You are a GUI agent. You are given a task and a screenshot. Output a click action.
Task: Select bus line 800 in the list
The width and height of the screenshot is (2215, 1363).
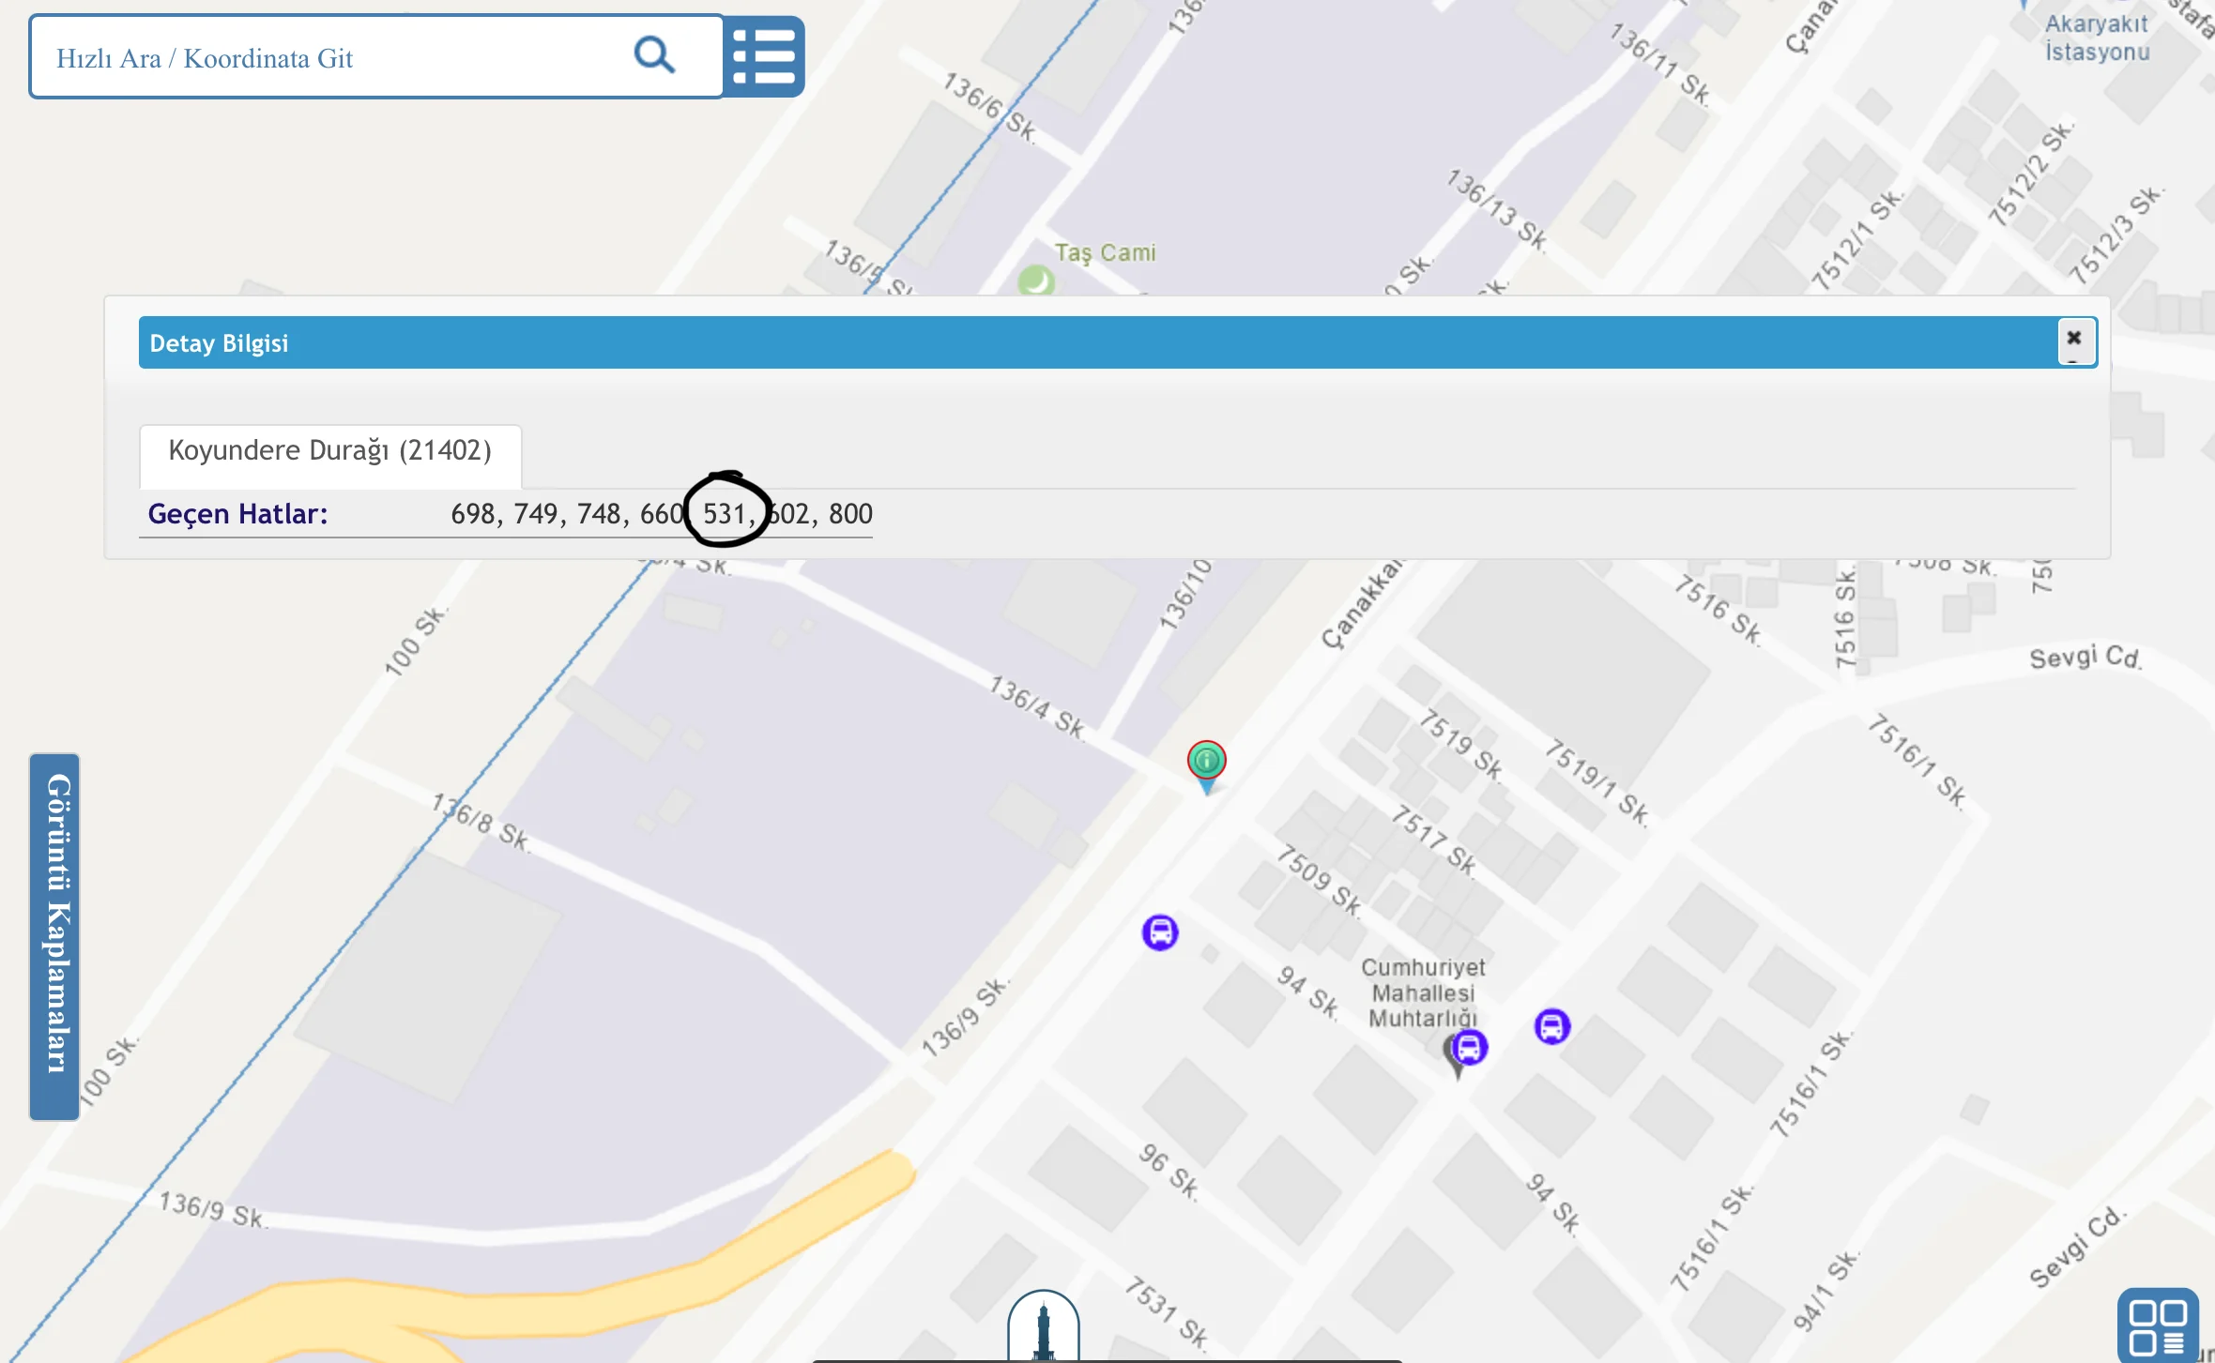(x=850, y=513)
